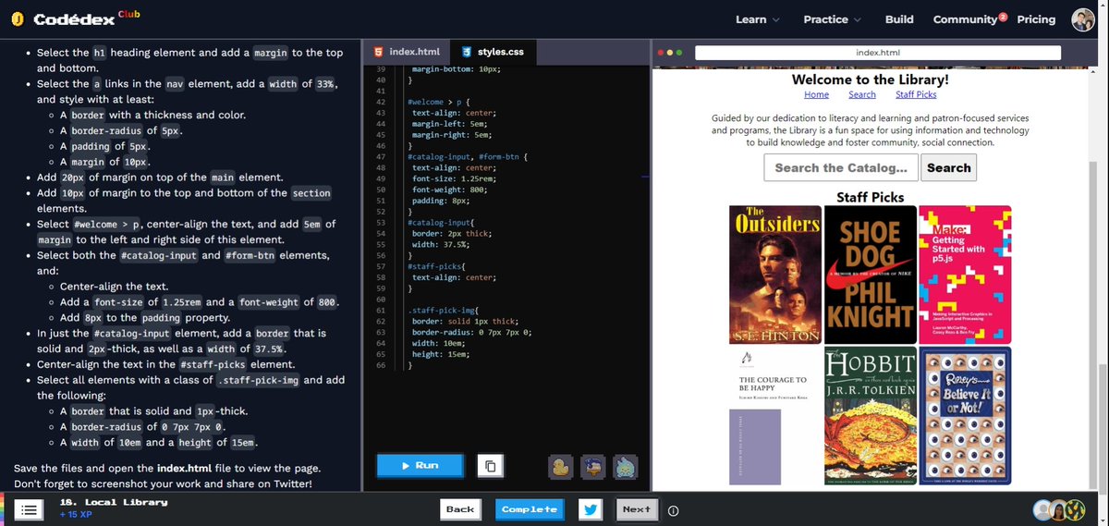This screenshot has height=526, width=1109.
Task: Open the Pricing page
Action: coord(1036,18)
